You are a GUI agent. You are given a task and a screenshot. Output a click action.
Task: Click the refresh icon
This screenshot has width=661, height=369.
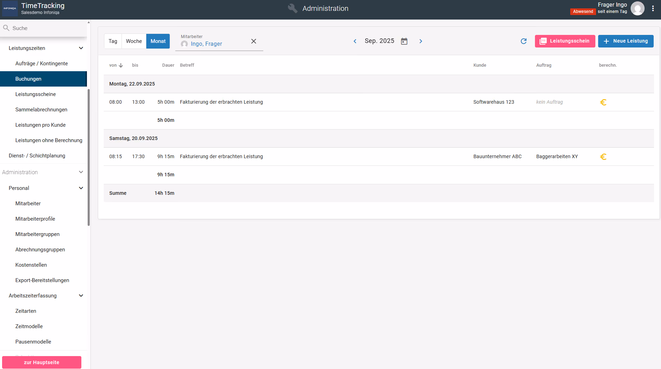point(523,41)
